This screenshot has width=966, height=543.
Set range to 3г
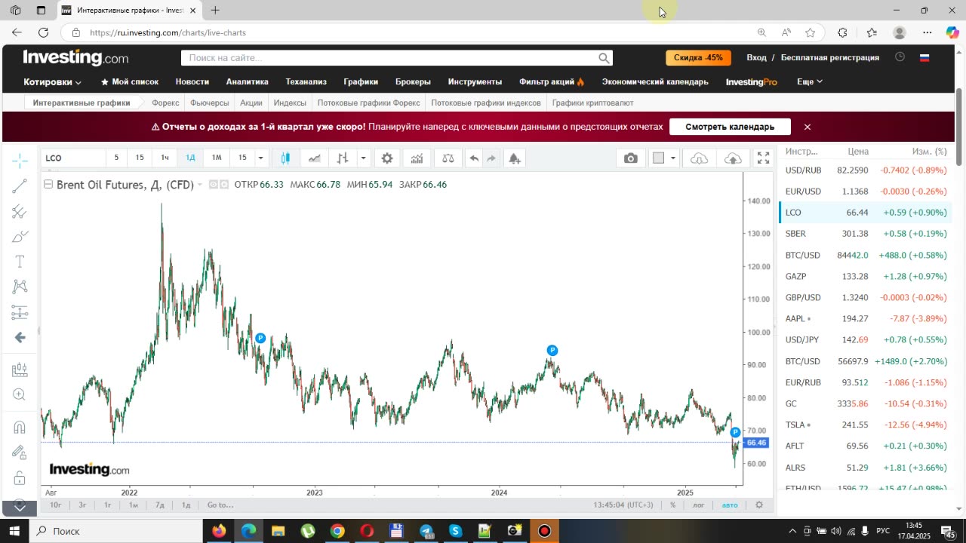pyautogui.click(x=82, y=505)
